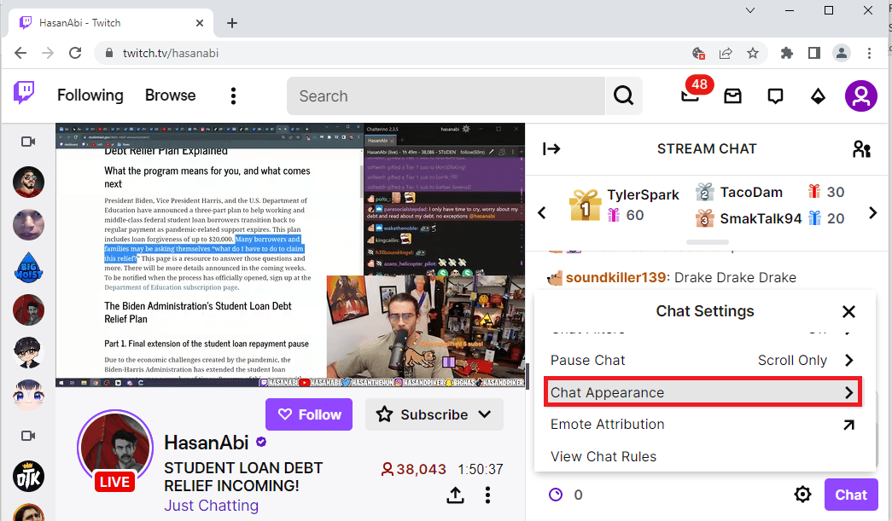Viewport: 892px width, 521px height.
Task: Open Emote Attribution external link
Action: 703,425
